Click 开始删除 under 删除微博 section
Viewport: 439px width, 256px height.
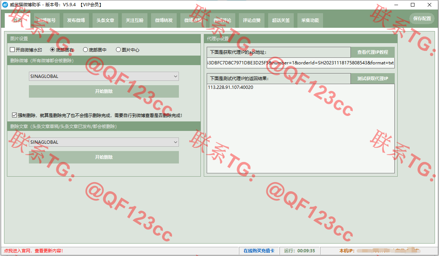[104, 91]
